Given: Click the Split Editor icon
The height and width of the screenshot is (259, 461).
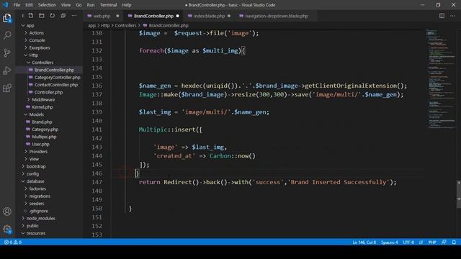Looking at the screenshot, I should [x=442, y=16].
